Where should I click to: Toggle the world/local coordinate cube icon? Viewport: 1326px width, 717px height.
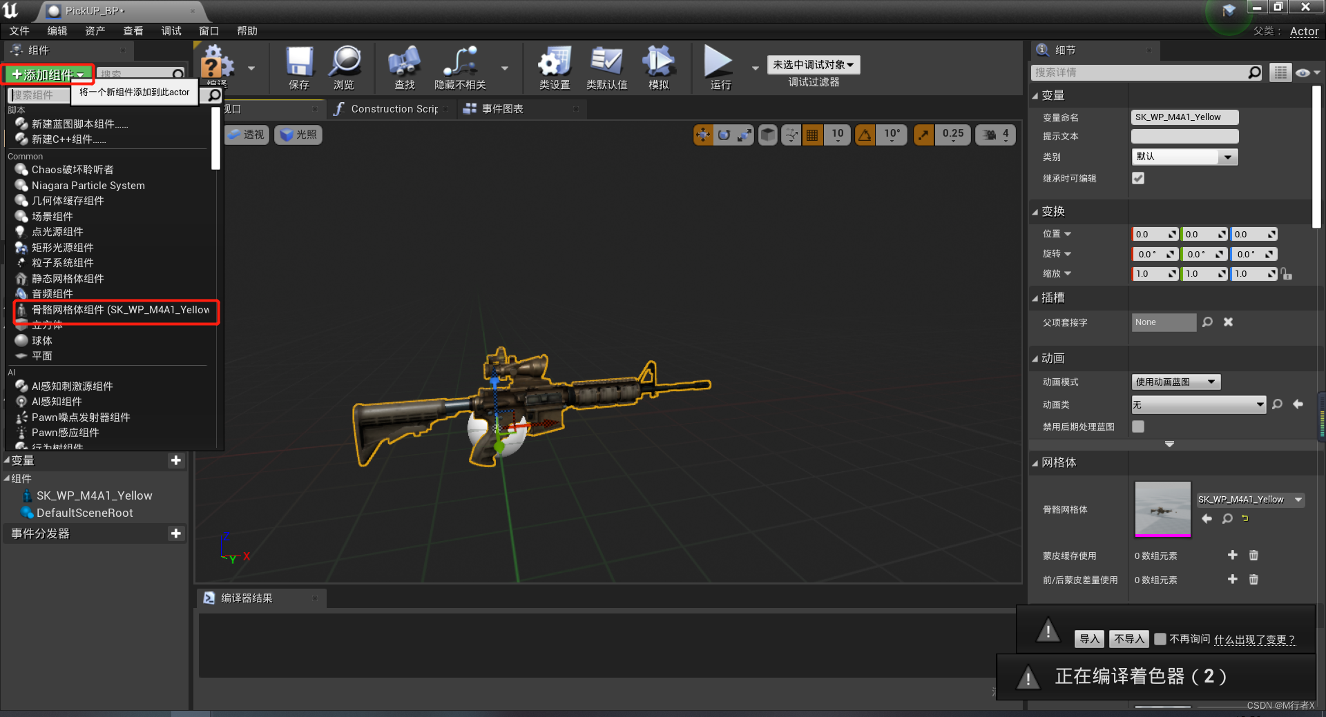(x=767, y=135)
